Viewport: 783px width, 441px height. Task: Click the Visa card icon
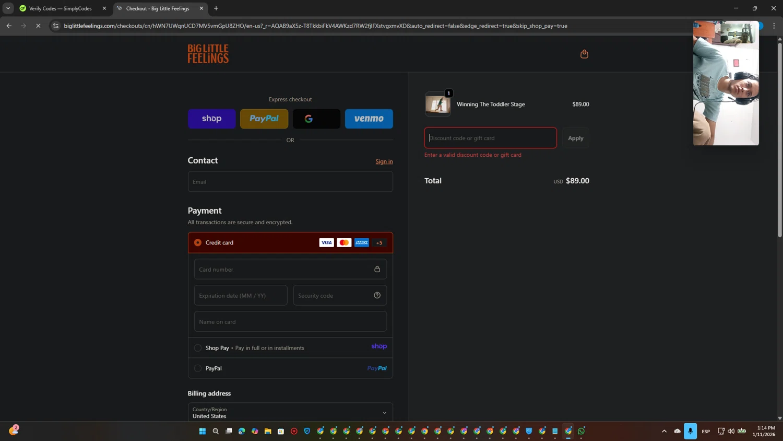coord(326,242)
